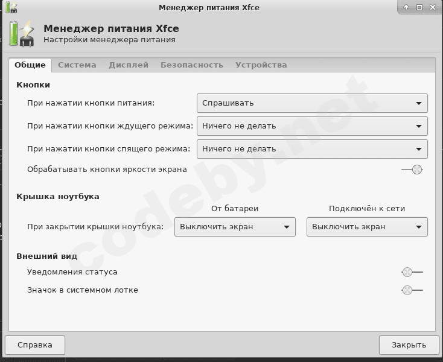Click the power manager icon in title bar
Screen dimensions: 443x362
11,7
